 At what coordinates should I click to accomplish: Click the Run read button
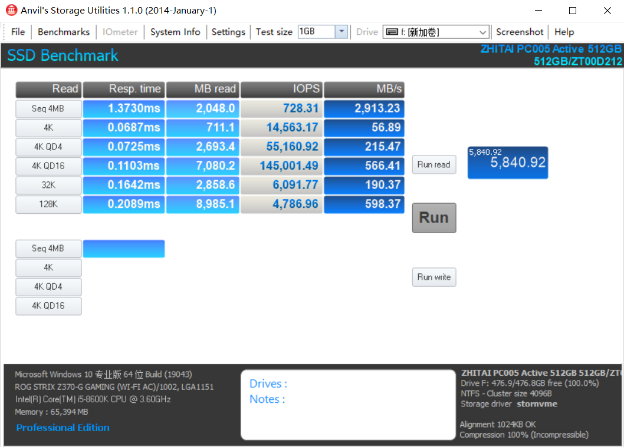point(433,164)
